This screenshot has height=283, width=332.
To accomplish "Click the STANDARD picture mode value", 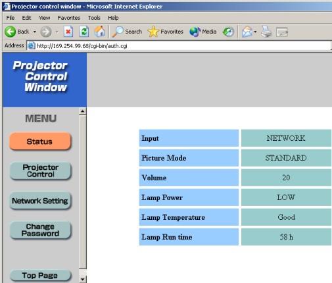I will tap(286, 158).
